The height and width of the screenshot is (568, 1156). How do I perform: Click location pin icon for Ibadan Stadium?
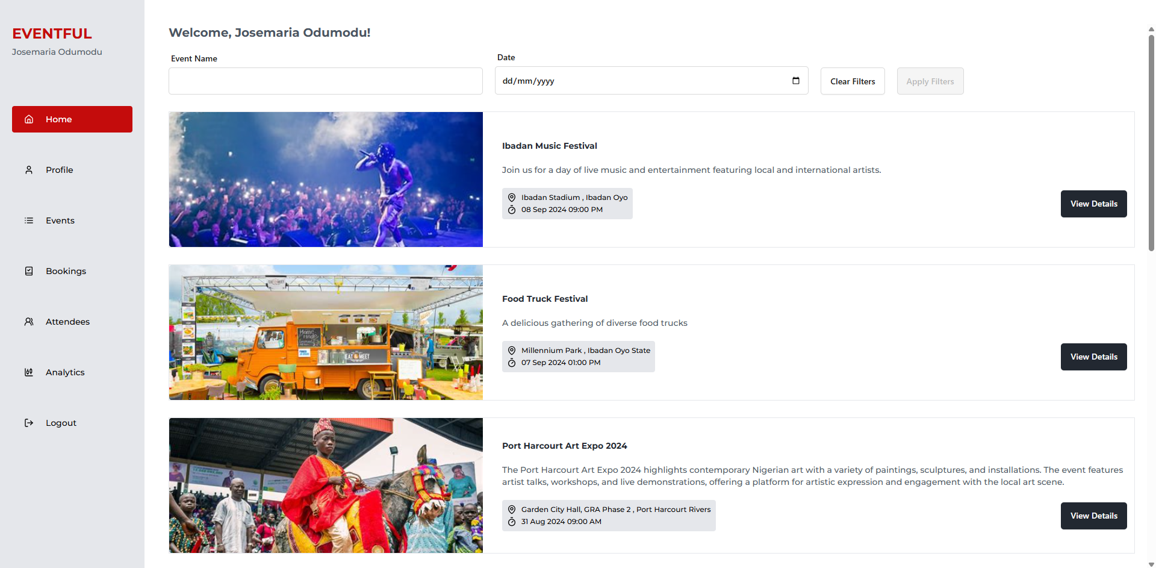(x=512, y=198)
